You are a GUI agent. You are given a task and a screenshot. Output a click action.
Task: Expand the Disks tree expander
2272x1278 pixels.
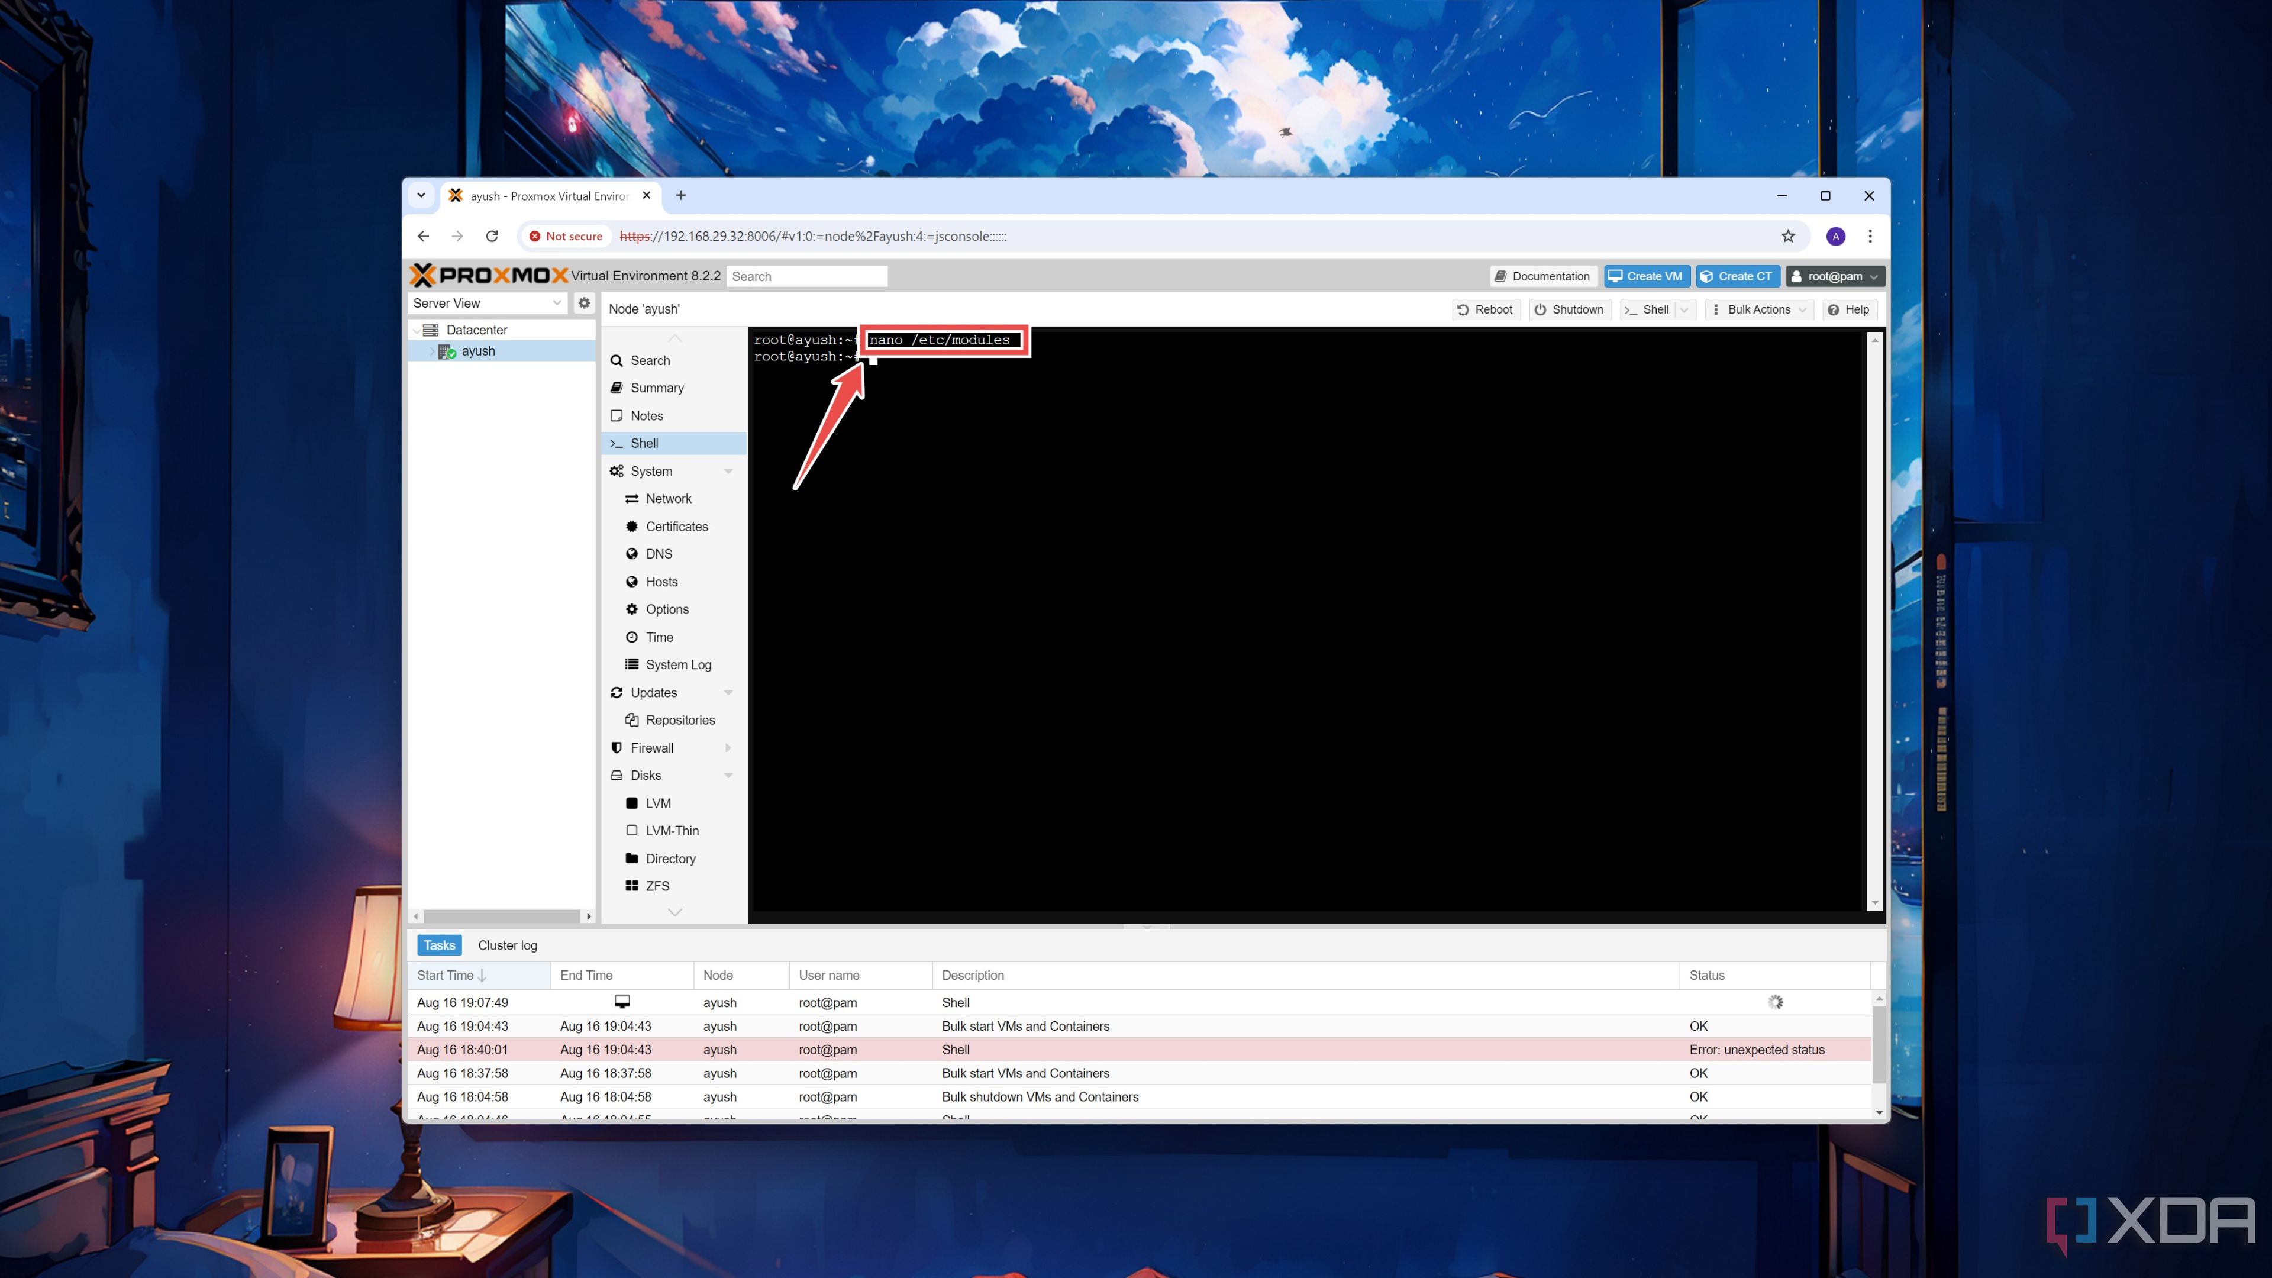pos(729,776)
